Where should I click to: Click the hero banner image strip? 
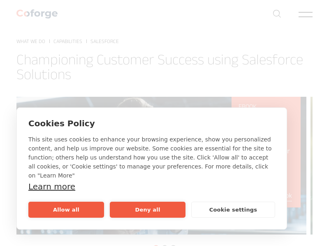tap(123, 102)
